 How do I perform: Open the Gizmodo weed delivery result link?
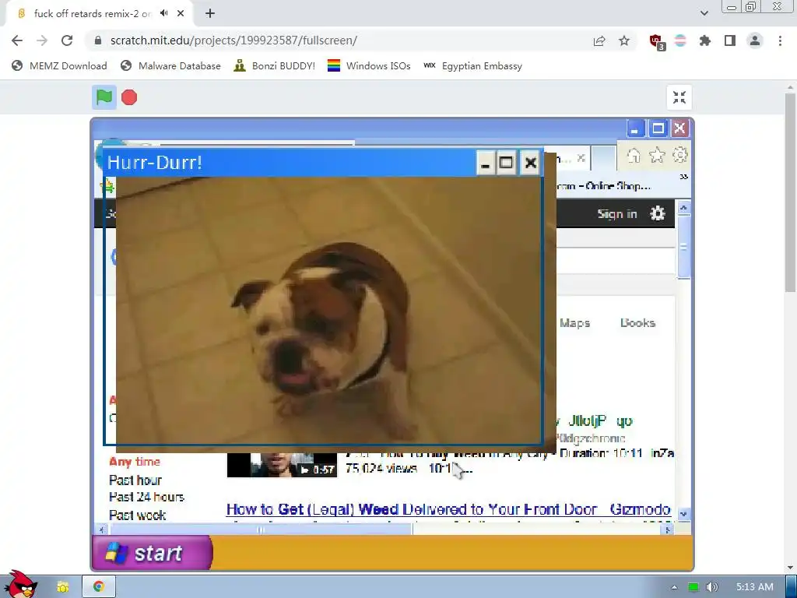coord(448,509)
